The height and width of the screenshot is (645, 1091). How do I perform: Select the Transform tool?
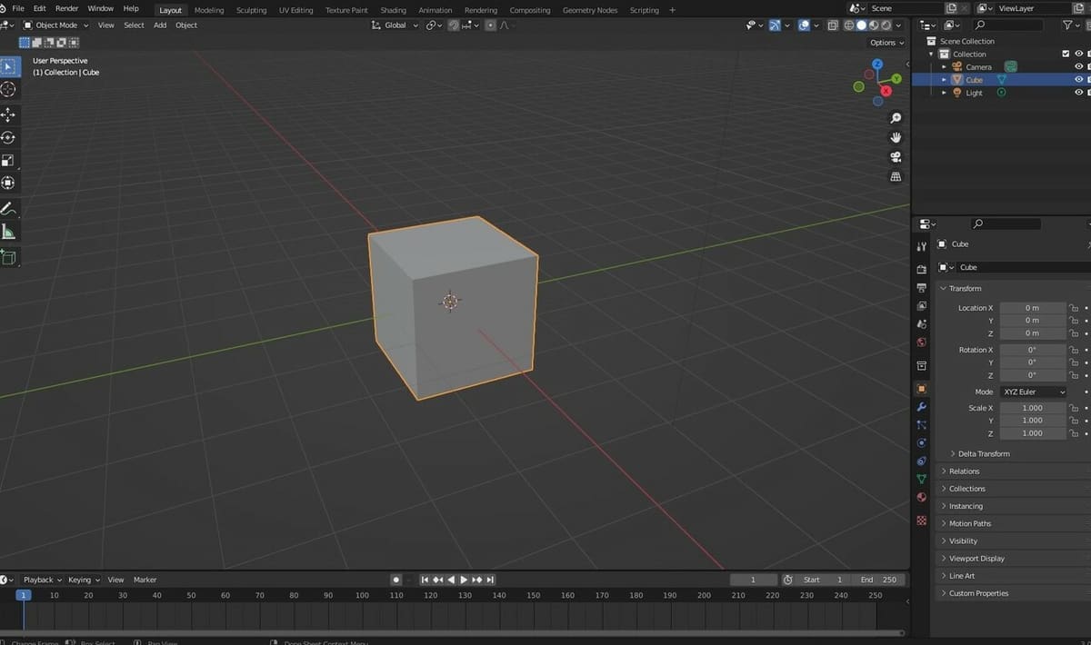click(x=9, y=183)
